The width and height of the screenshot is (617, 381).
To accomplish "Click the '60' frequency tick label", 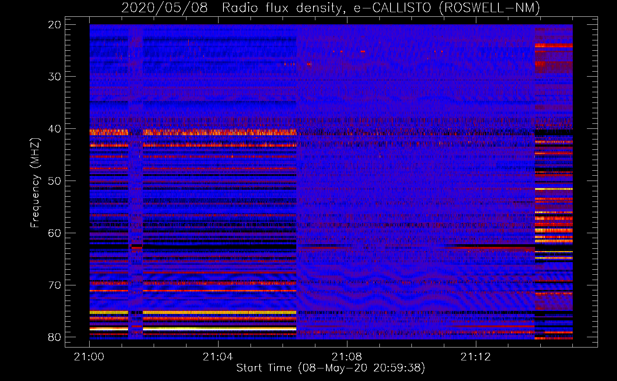I will click(55, 233).
